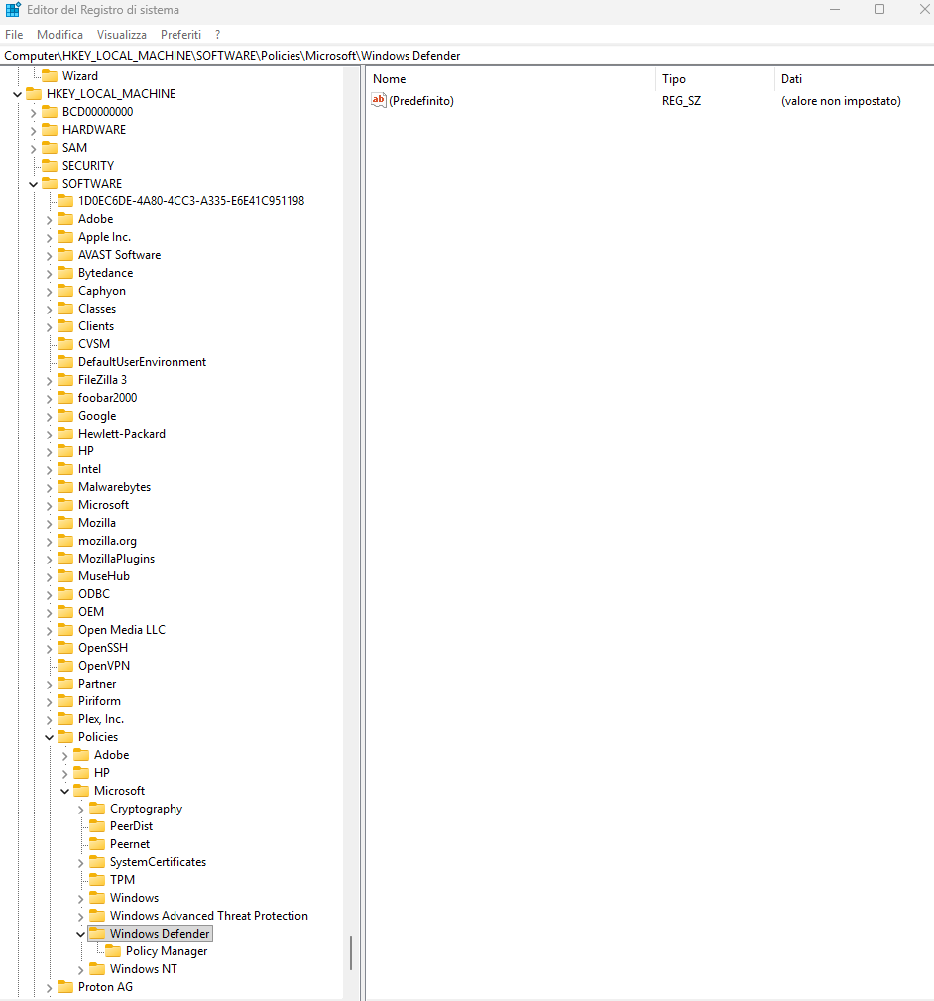The height and width of the screenshot is (1001, 934).
Task: Collapse the Policies key
Action: pyautogui.click(x=50, y=737)
